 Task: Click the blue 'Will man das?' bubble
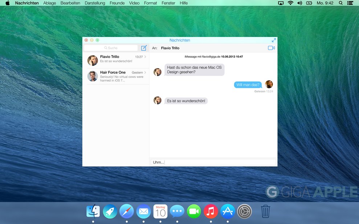pyautogui.click(x=248, y=85)
